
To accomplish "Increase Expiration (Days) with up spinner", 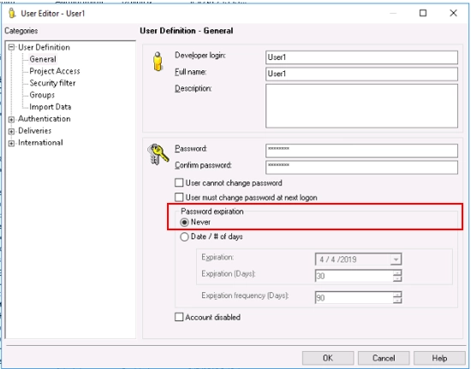I will tap(397, 273).
